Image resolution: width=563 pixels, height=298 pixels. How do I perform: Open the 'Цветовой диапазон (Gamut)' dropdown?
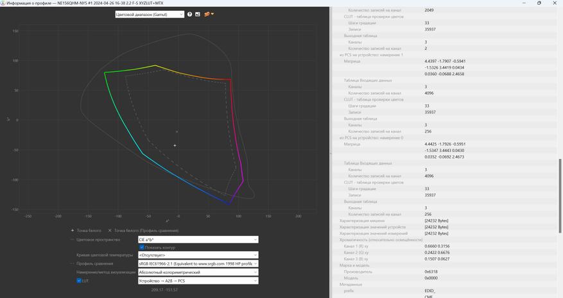150,14
